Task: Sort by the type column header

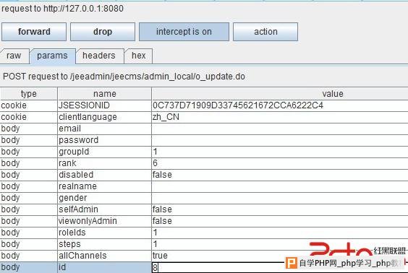Action: pyautogui.click(x=29, y=93)
